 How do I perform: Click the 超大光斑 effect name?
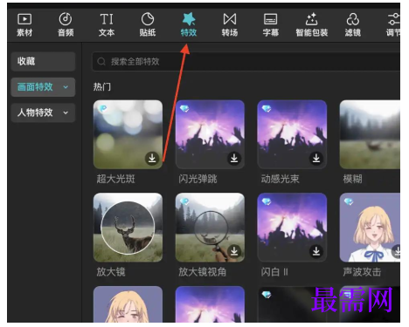coord(115,179)
